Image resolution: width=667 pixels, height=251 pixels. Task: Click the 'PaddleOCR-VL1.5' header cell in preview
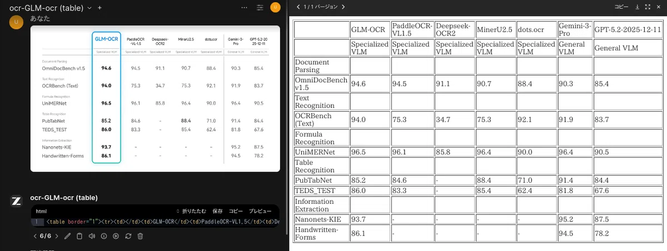(411, 29)
